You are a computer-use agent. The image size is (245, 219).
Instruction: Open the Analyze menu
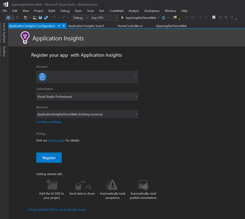coord(134,11)
